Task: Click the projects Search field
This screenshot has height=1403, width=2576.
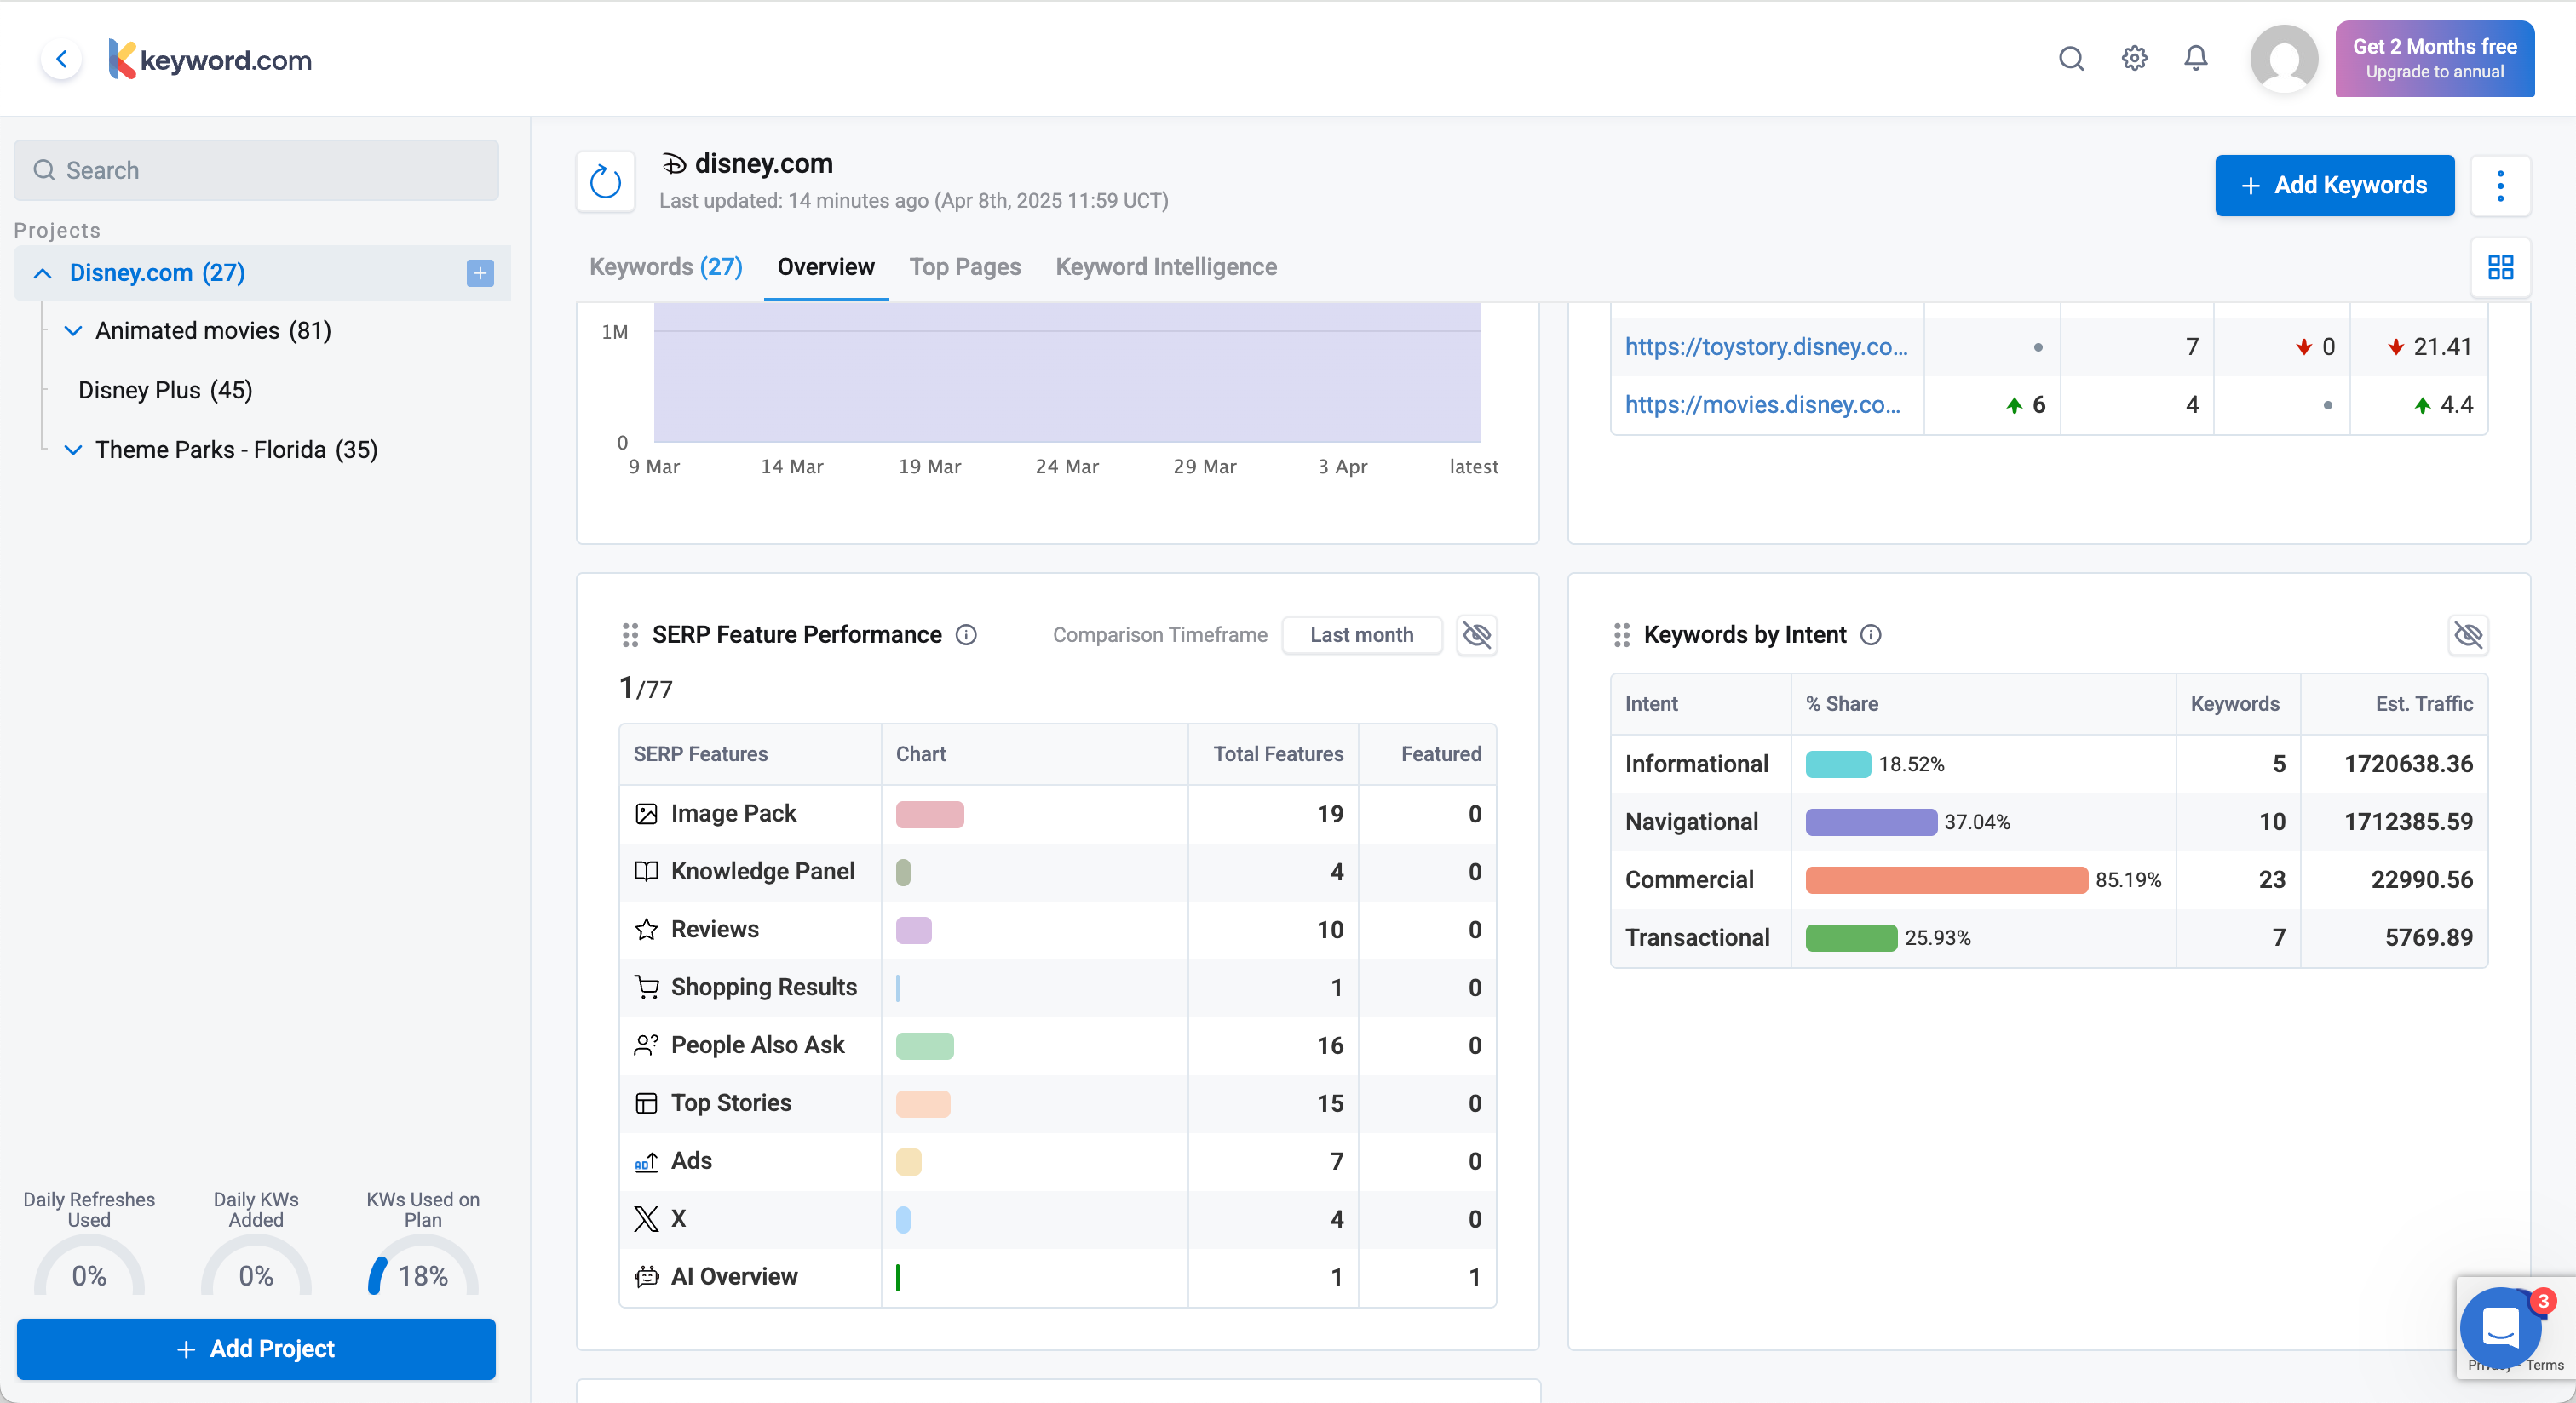Action: point(256,170)
